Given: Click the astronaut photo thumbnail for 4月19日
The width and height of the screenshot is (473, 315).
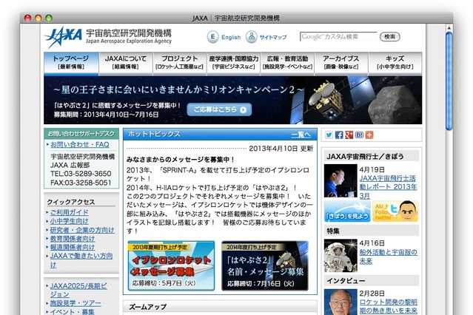Looking at the screenshot, I should coord(341,180).
